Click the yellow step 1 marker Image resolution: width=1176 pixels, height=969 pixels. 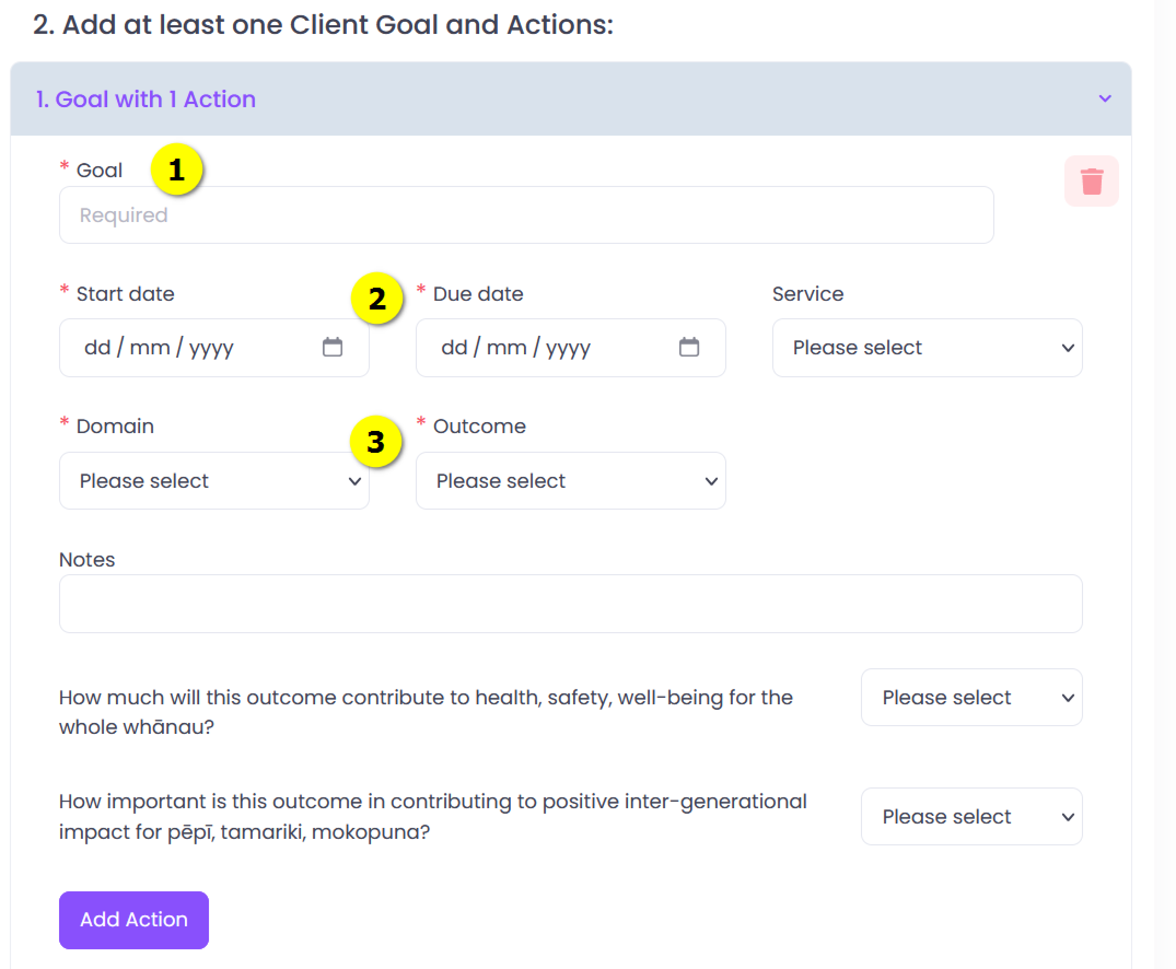[x=177, y=170]
